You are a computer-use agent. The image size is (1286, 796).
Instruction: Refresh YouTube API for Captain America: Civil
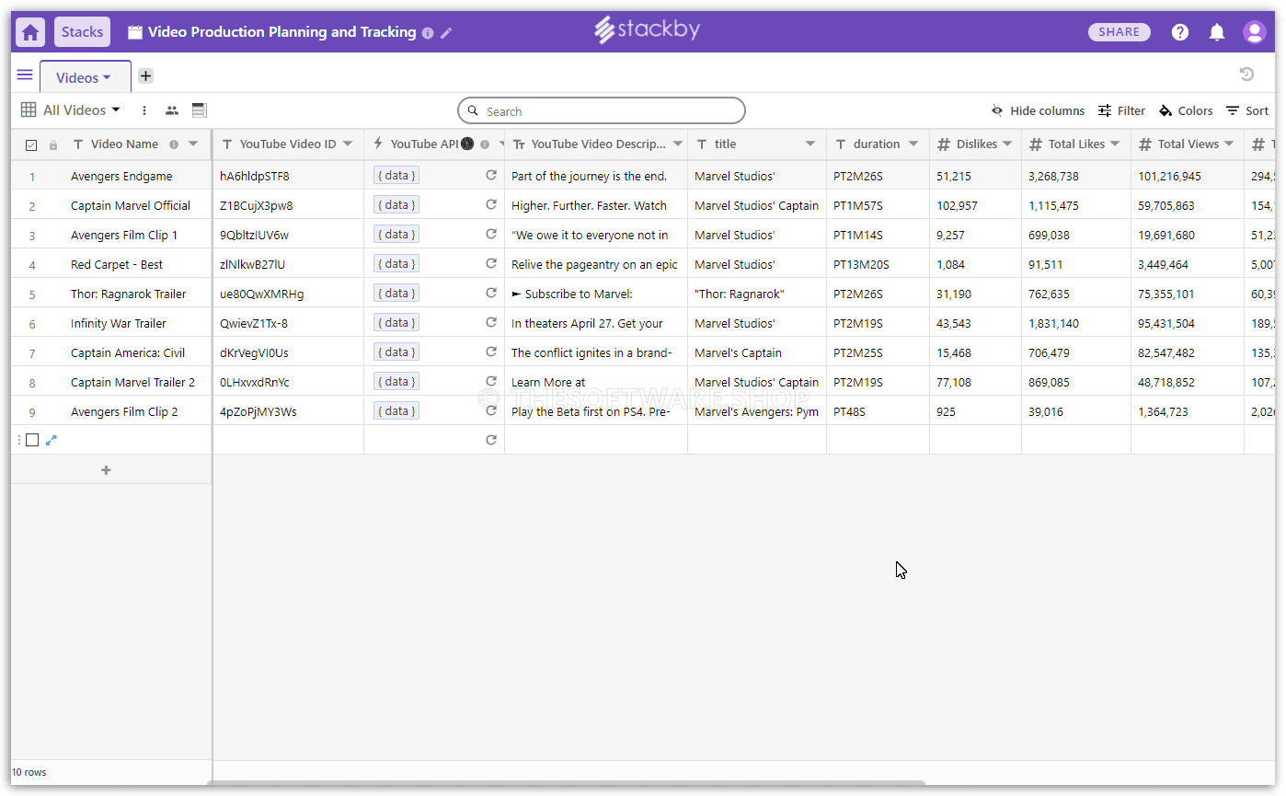coord(491,352)
